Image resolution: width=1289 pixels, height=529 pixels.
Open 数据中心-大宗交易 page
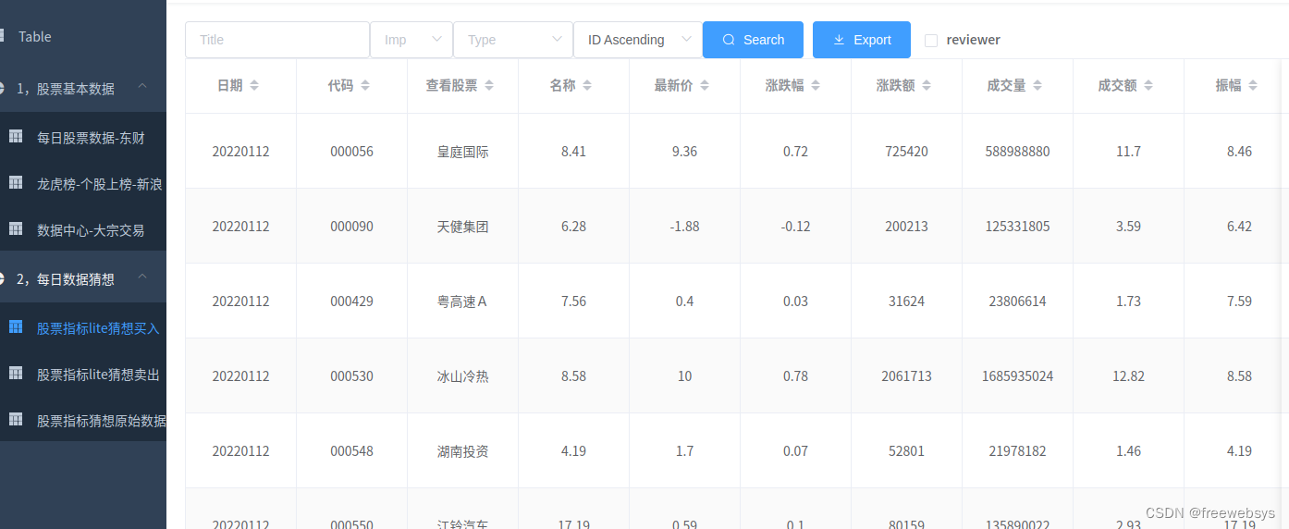click(x=83, y=229)
